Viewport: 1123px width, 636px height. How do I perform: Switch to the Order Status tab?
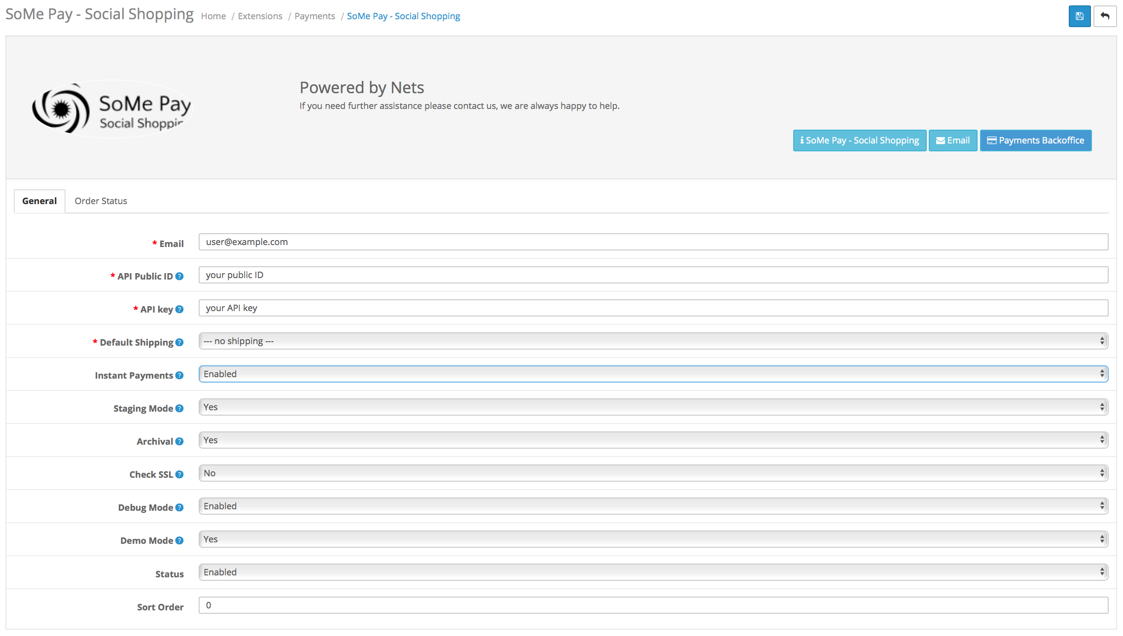101,201
